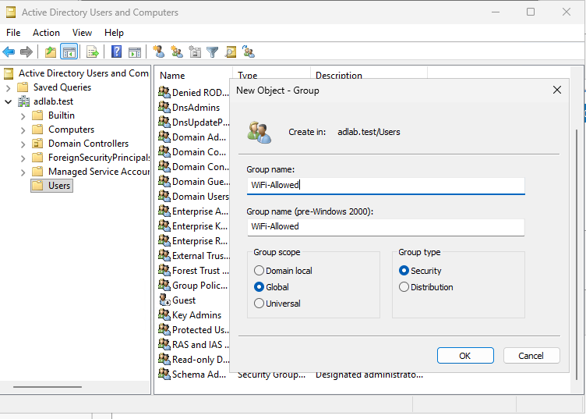The height and width of the screenshot is (419, 586).
Task: Expand the Computers container
Action: coord(23,130)
